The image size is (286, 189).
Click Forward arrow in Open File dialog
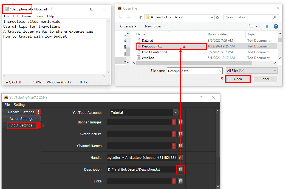point(129,17)
